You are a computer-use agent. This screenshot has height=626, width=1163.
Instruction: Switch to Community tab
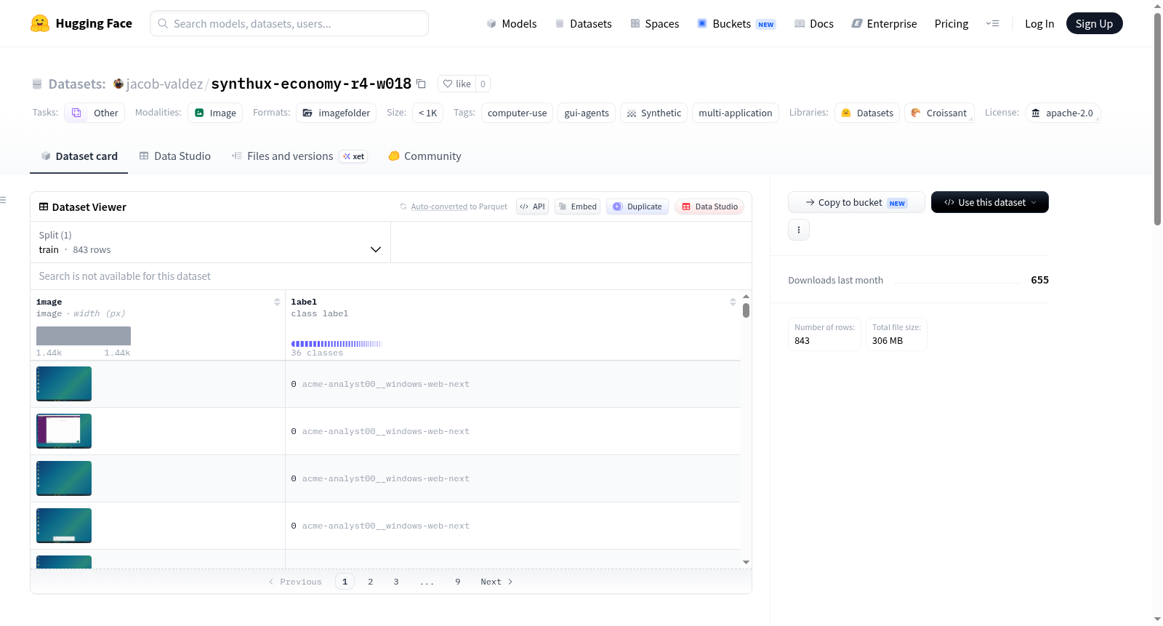(424, 156)
